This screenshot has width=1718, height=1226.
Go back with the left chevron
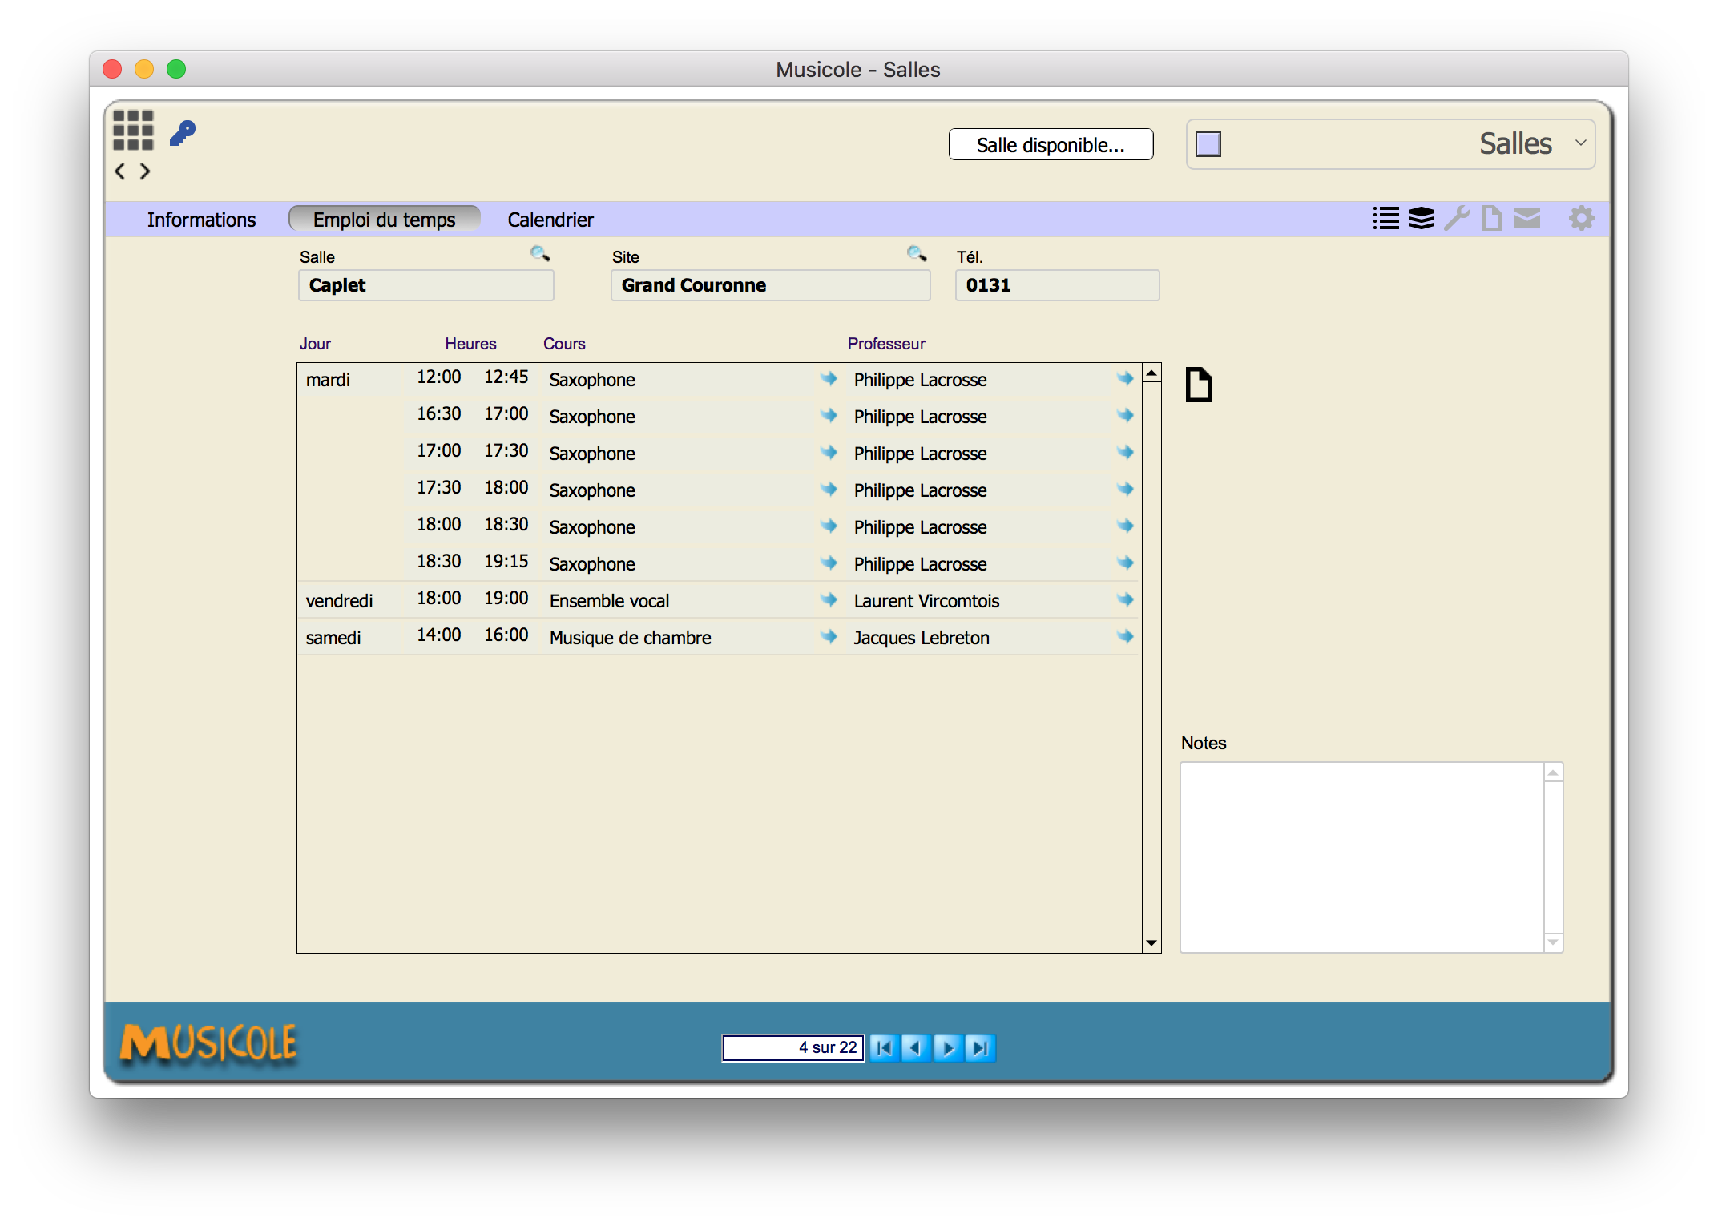[x=120, y=171]
